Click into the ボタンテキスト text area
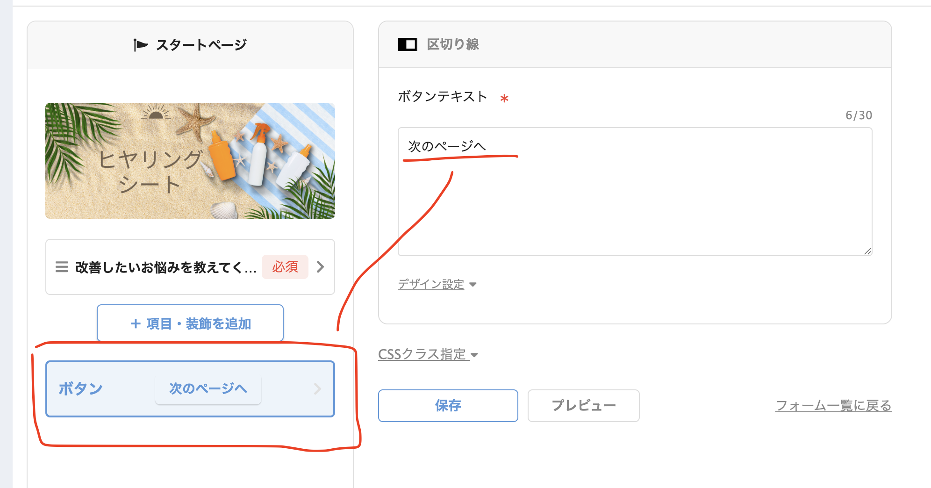 coord(635,192)
